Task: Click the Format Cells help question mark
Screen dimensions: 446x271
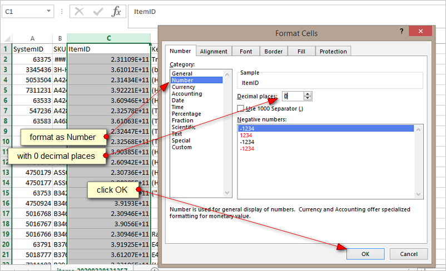Action: (x=402, y=32)
